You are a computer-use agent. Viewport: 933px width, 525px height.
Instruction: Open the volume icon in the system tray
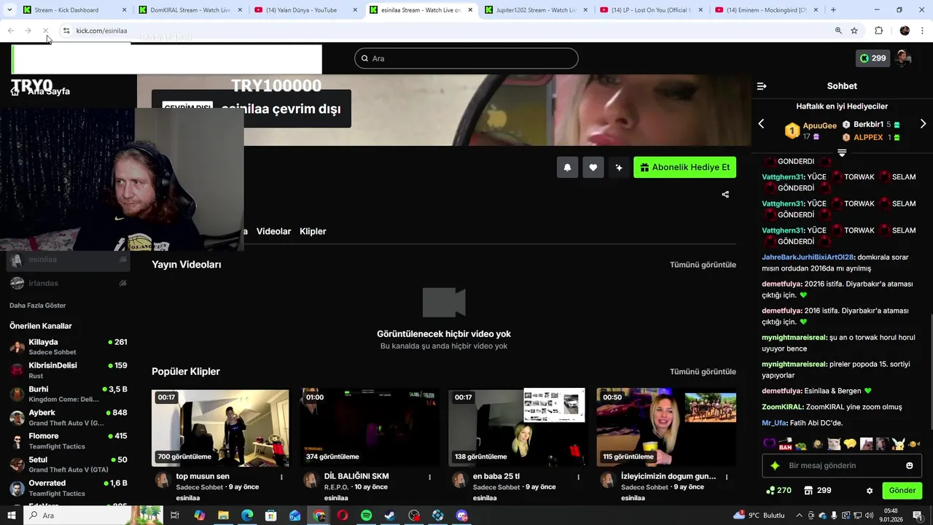[x=868, y=516]
